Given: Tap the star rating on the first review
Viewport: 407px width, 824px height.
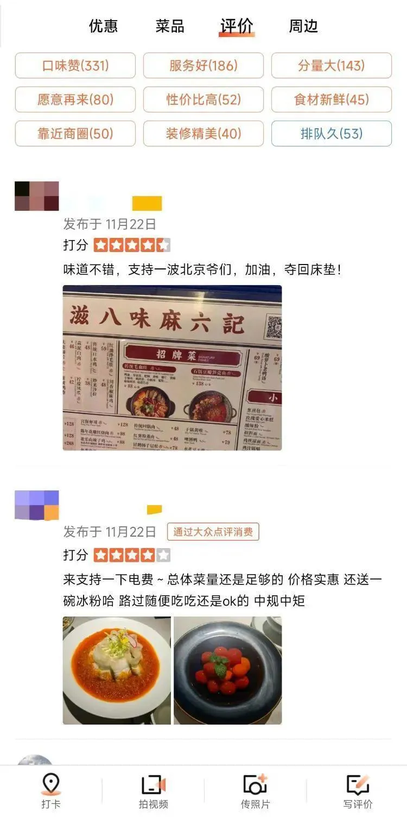Looking at the screenshot, I should click(132, 245).
